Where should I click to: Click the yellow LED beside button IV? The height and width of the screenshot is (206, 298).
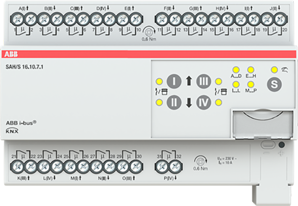tap(219, 103)
